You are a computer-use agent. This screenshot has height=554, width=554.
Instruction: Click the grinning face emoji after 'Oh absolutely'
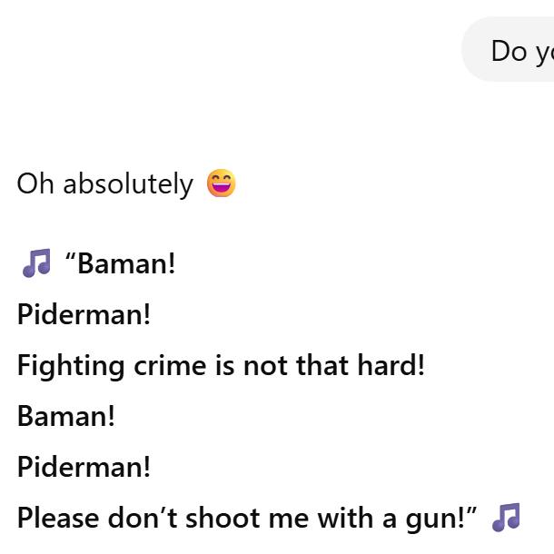click(x=222, y=183)
